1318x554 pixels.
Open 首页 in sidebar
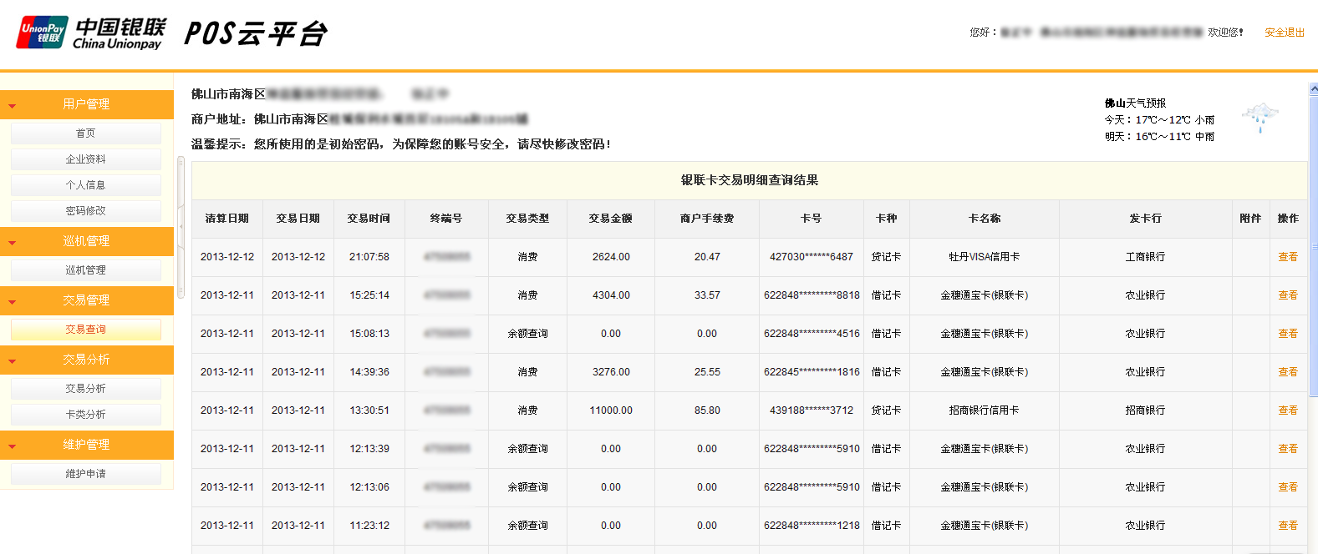pos(86,133)
